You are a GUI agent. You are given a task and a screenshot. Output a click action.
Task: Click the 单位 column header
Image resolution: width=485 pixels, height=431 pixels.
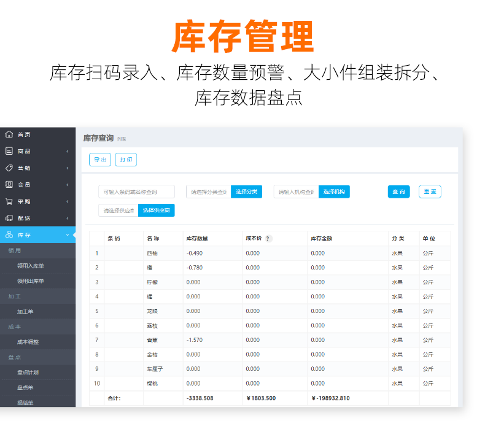[x=429, y=239]
